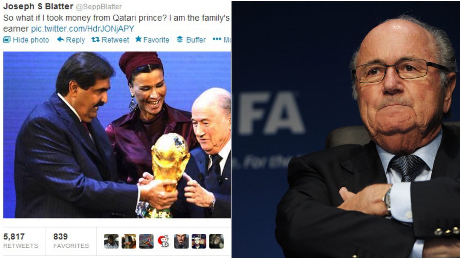Click the Reply arrow icon

click(x=61, y=39)
